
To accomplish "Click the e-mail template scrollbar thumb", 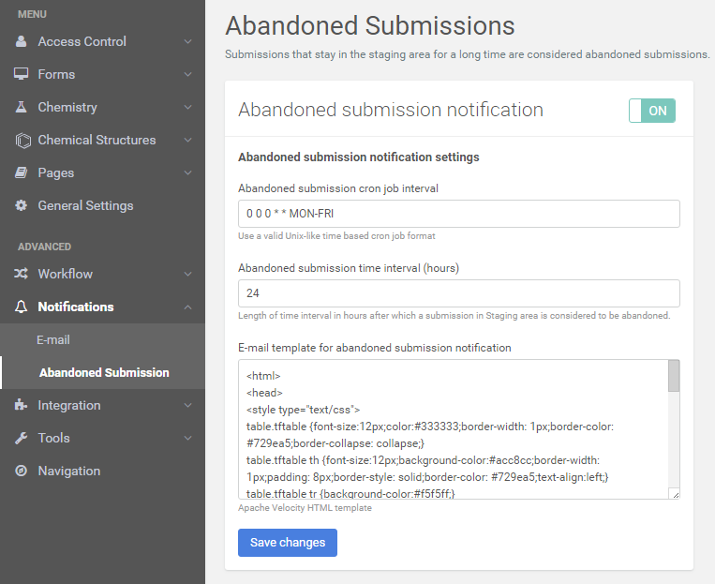I will point(673,377).
